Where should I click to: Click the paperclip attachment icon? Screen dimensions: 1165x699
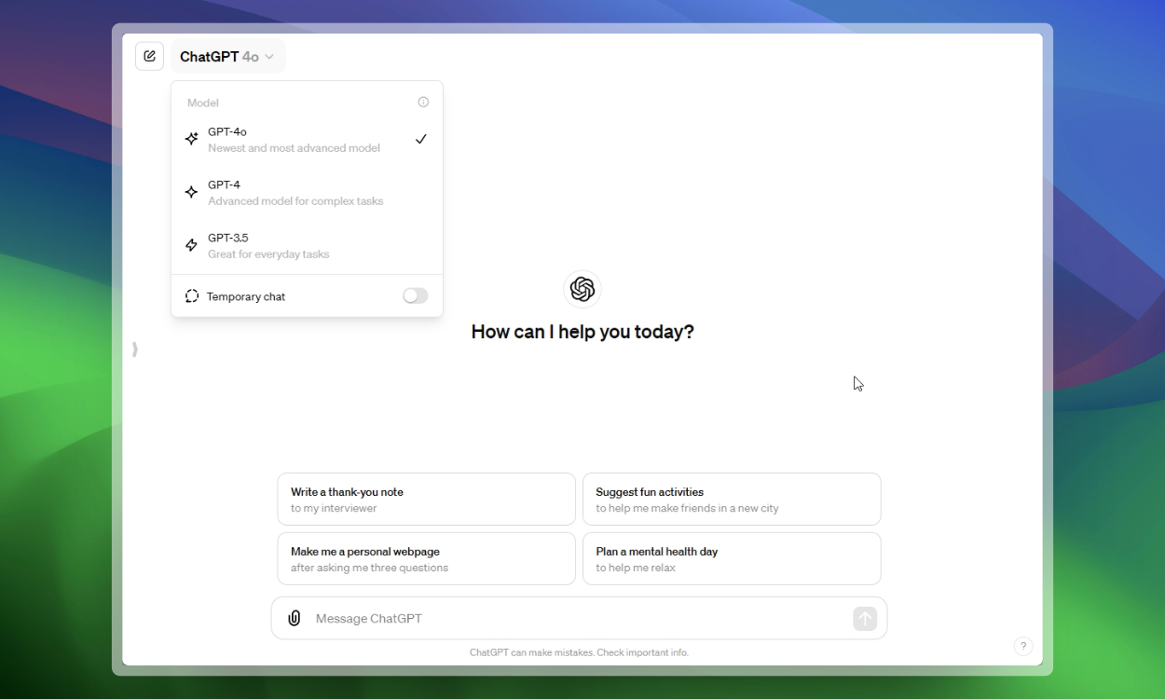[x=295, y=618]
